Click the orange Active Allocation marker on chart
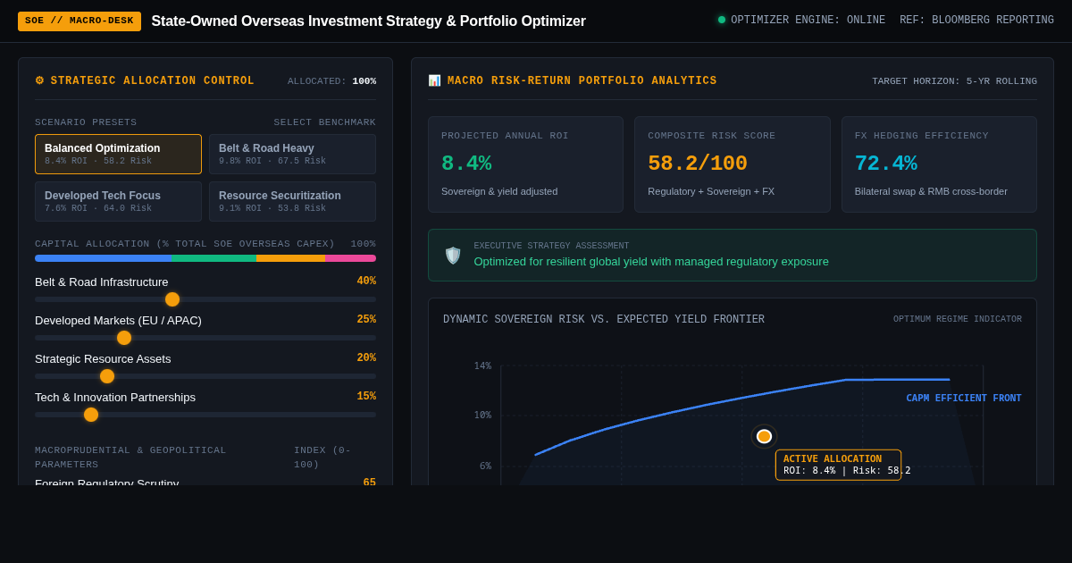The image size is (1072, 563). [764, 436]
